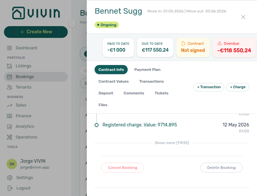Click the Overdue warning triangle icon
257x196 pixels.
220,43
